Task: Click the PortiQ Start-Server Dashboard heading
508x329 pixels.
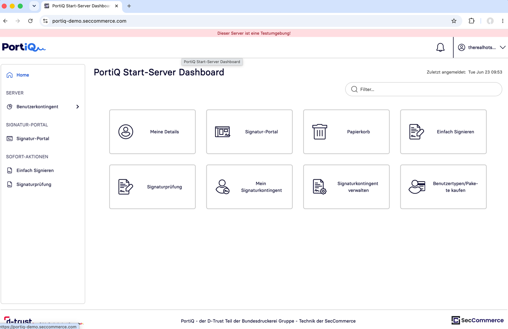Action: coord(159,72)
